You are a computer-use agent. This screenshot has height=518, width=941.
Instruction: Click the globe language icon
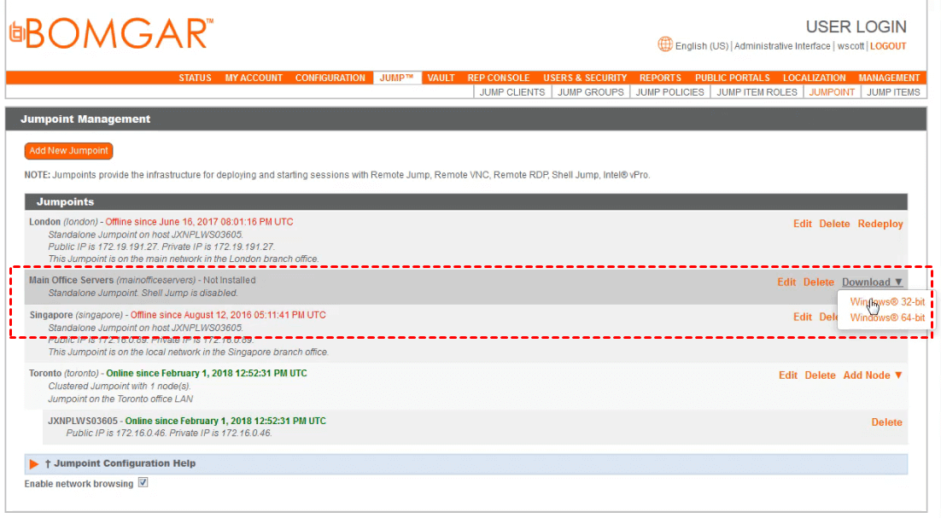665,44
